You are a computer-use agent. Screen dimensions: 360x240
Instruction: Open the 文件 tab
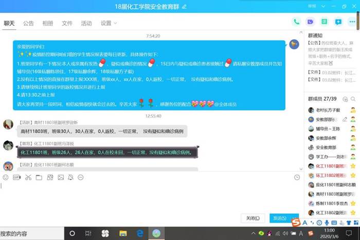[67, 23]
